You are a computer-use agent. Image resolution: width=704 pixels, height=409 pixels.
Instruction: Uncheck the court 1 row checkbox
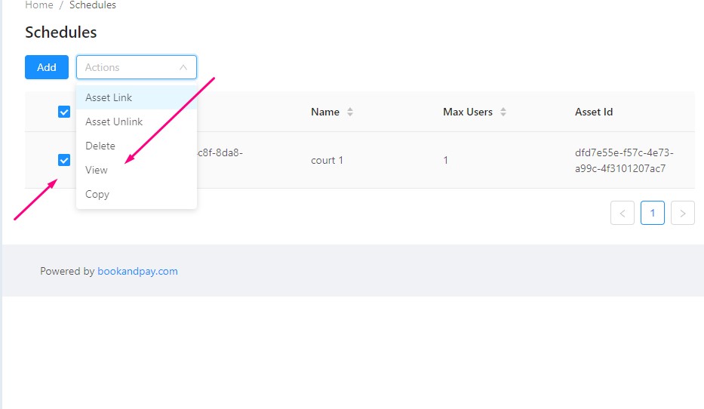click(x=64, y=160)
